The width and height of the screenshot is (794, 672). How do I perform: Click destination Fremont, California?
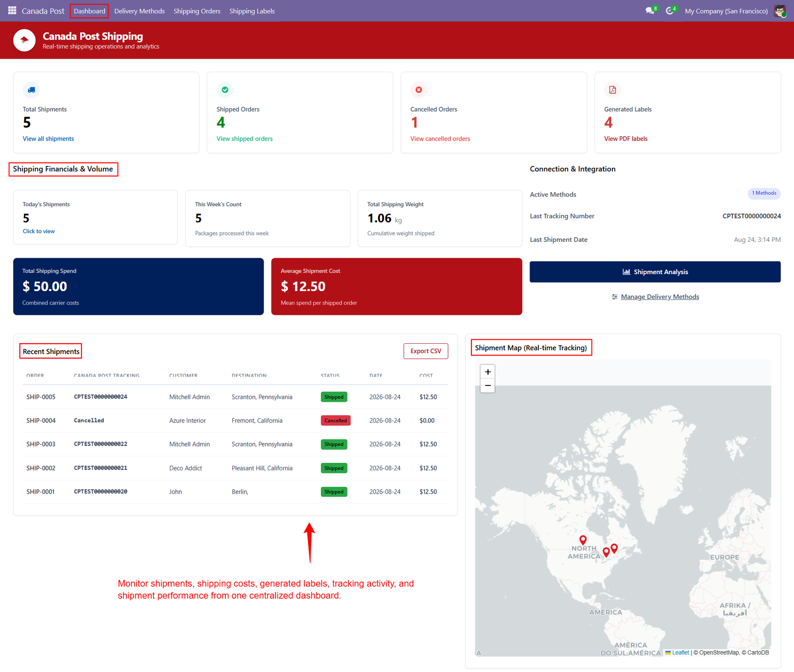pos(257,421)
